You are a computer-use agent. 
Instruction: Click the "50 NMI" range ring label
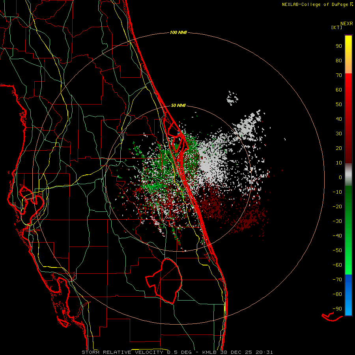pos(178,105)
